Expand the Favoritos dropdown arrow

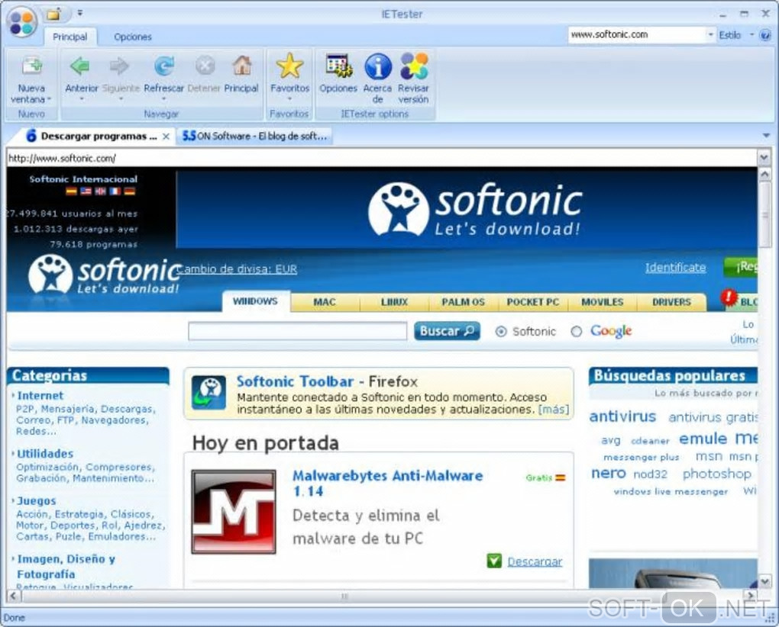tap(289, 99)
